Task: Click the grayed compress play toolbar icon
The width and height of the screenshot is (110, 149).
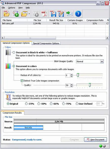Action: (x=36, y=14)
